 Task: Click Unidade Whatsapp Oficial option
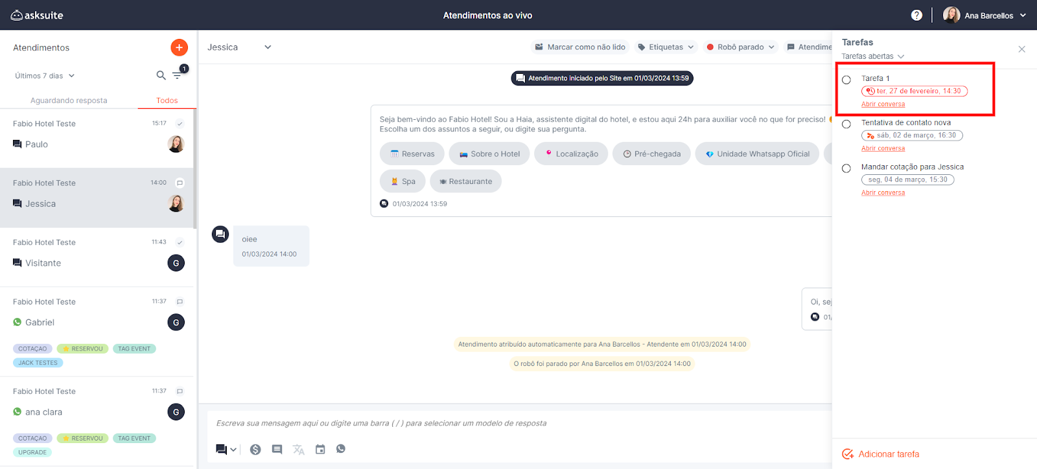coord(757,154)
